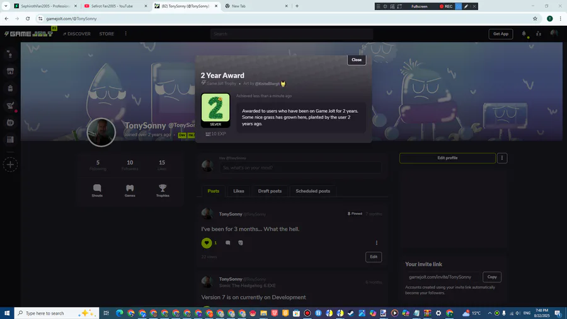Click the sidebar add community plus button
This screenshot has width=567, height=319.
click(x=10, y=165)
